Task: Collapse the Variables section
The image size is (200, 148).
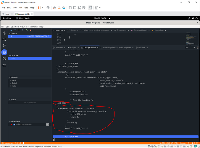Action: click(9, 78)
